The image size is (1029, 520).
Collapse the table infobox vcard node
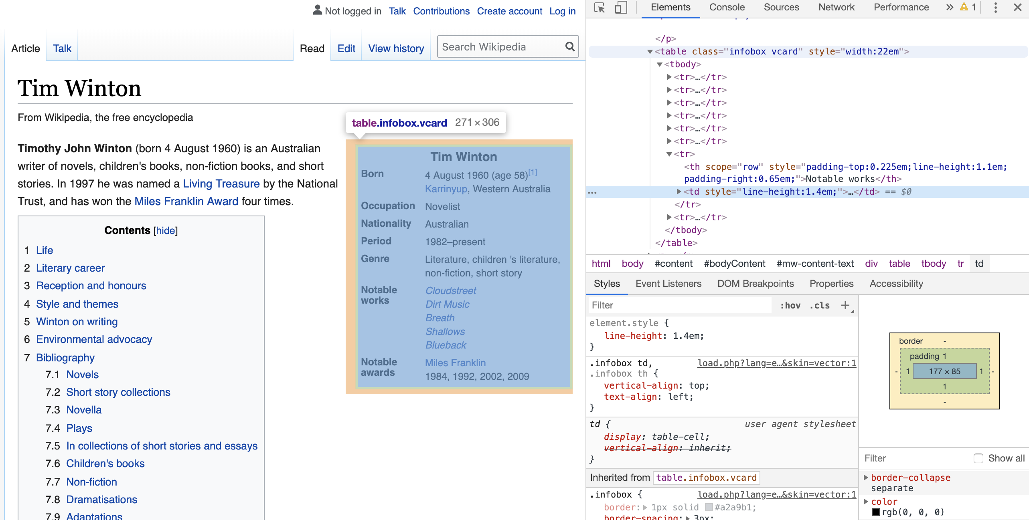click(x=650, y=52)
